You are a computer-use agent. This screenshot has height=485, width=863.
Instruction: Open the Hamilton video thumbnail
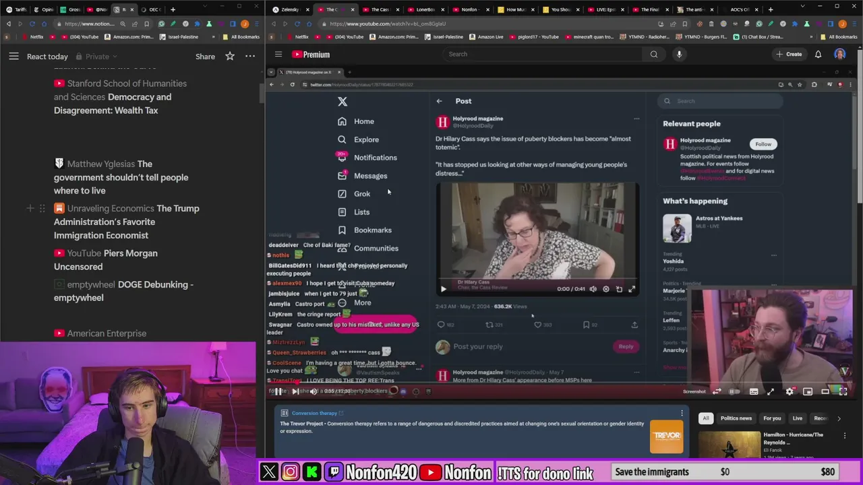[729, 445]
